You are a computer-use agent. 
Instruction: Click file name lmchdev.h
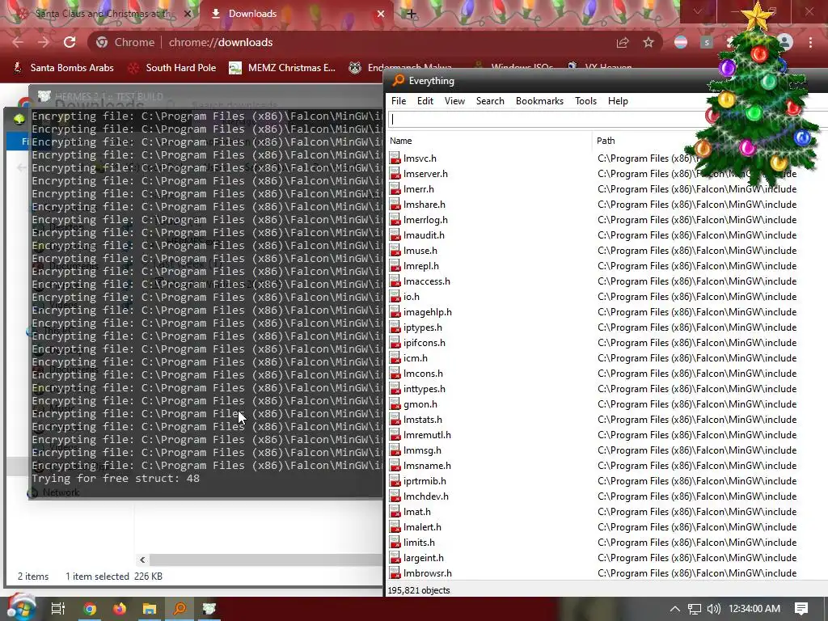[425, 496]
